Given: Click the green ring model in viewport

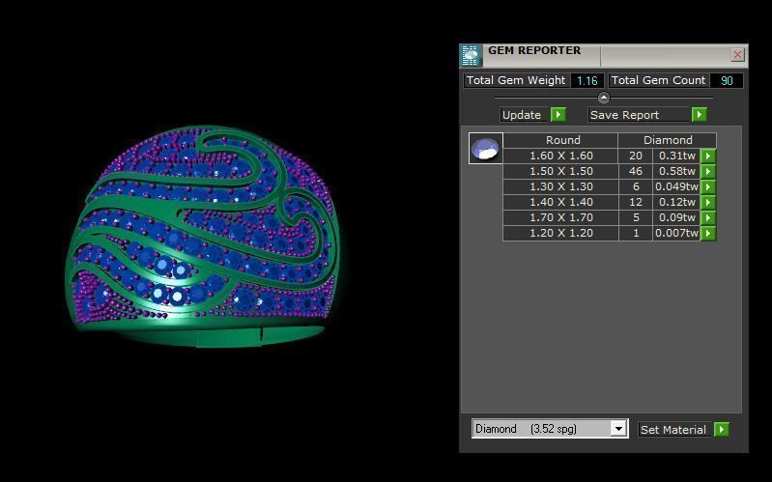Looking at the screenshot, I should [202, 237].
